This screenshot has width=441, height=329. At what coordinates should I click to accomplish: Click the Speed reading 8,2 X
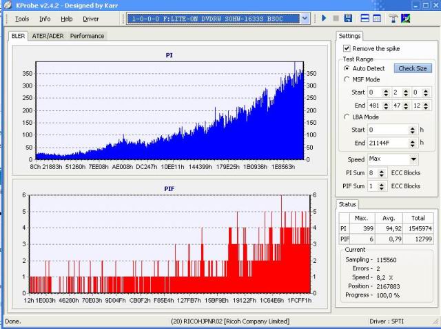tap(384, 277)
